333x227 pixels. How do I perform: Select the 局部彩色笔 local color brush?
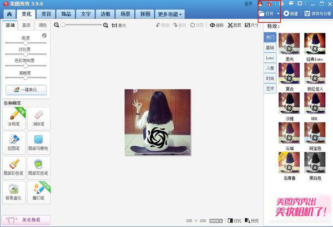pyautogui.click(x=14, y=168)
